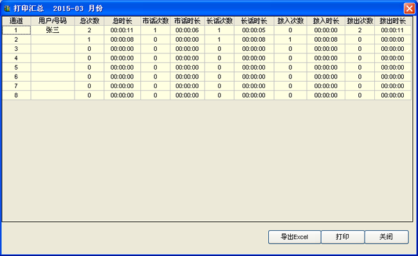Click 长话时长 value 00:00:08 in row 2

(x=254, y=39)
